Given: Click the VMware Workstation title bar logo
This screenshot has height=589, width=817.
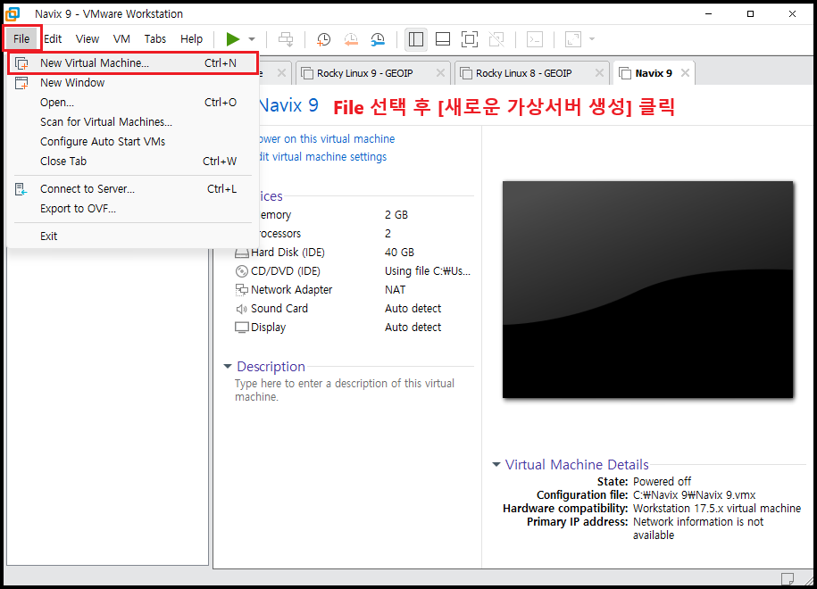Looking at the screenshot, I should point(12,13).
